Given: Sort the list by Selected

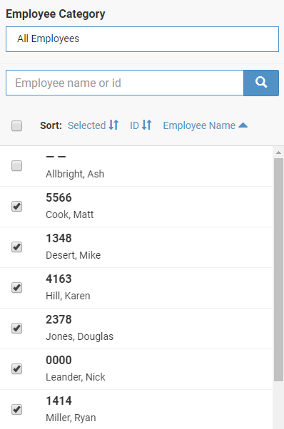Looking at the screenshot, I should point(86,125).
